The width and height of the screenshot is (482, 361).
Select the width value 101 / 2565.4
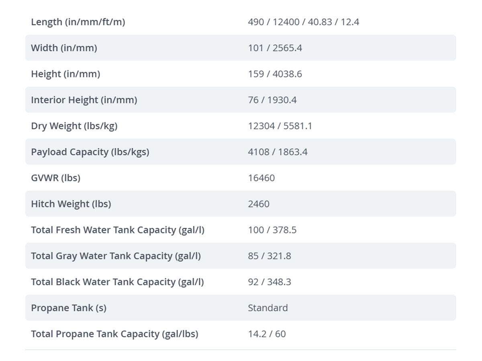pos(275,48)
